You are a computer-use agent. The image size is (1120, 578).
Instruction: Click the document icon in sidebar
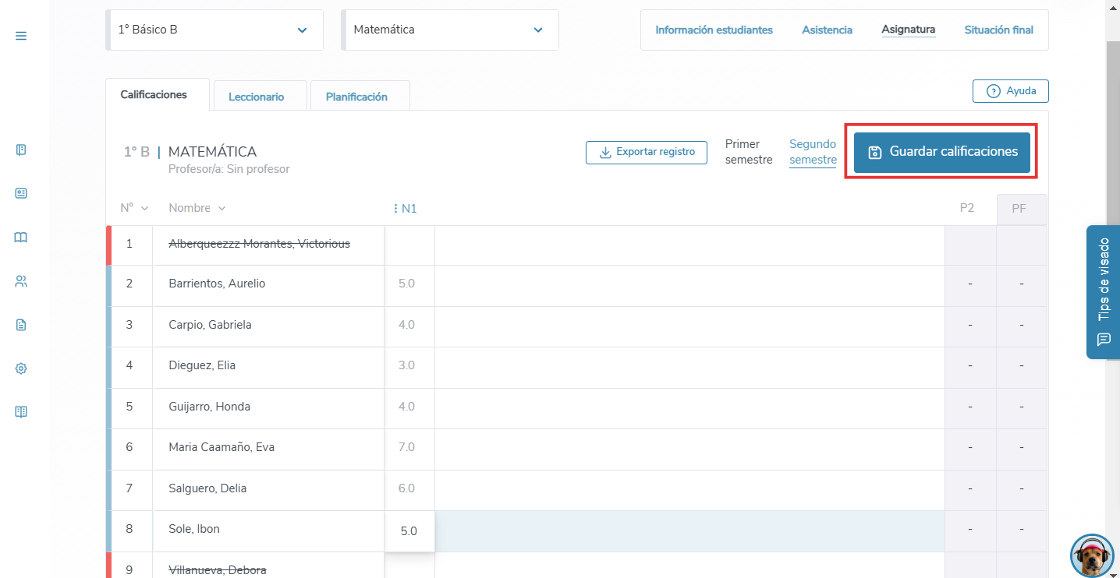21,325
